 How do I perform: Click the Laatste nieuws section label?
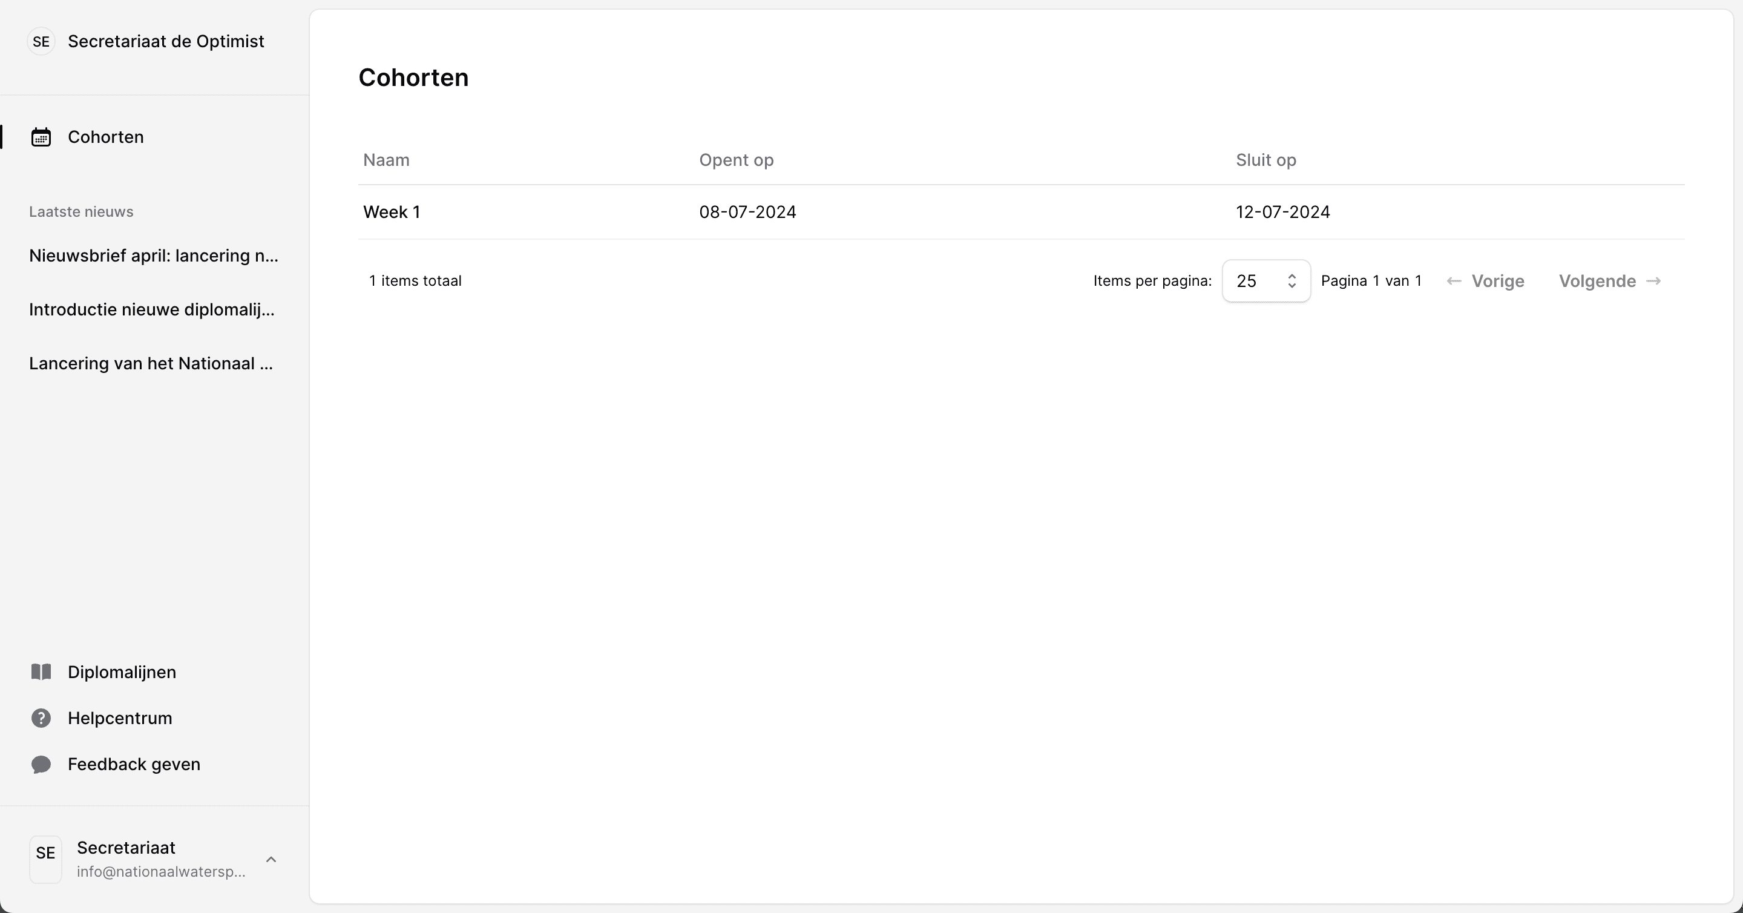pyautogui.click(x=81, y=212)
